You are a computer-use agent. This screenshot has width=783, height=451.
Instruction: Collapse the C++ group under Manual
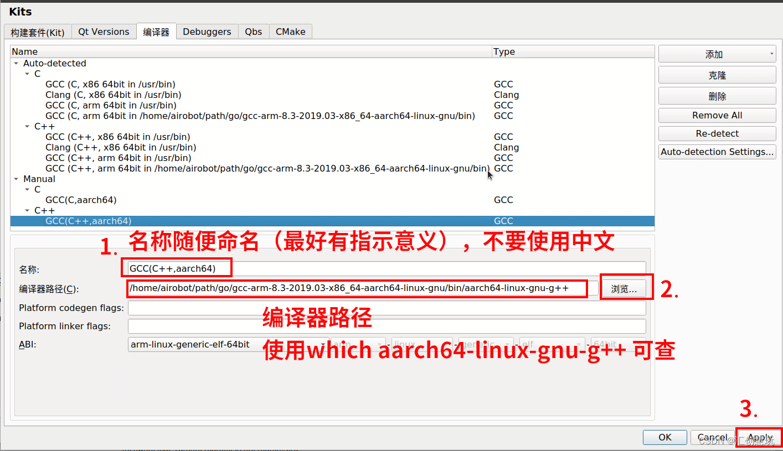[27, 211]
